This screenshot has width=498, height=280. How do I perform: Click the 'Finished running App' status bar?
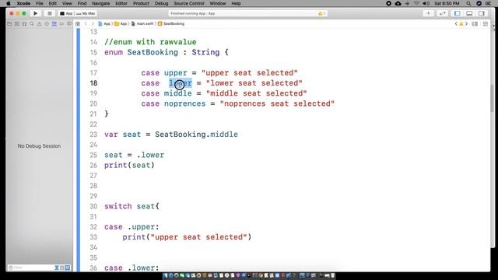click(247, 13)
